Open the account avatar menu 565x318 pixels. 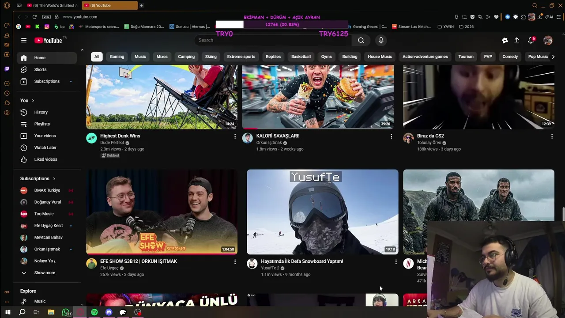[548, 40]
